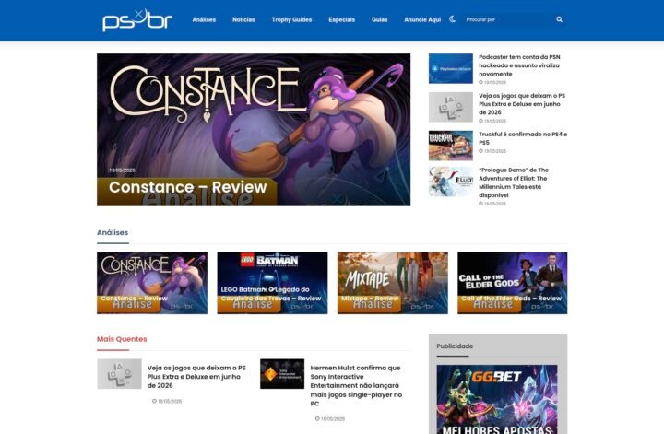Select the Mais Quentes section heading
Screen dimensions: 664x434
point(122,339)
